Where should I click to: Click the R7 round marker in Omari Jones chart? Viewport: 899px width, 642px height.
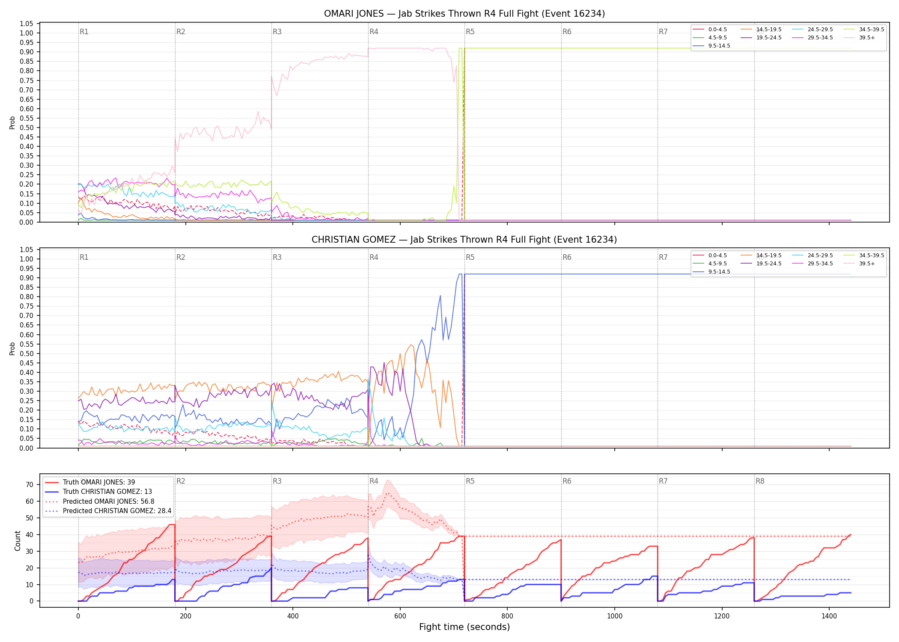[663, 32]
